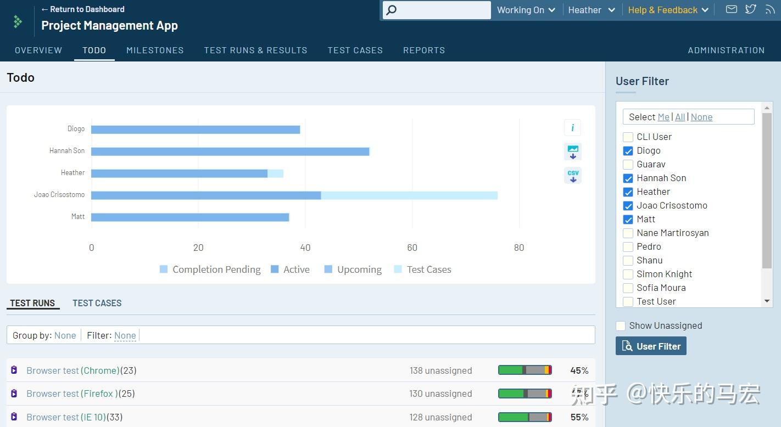
Task: Click the User Filter button
Action: point(651,346)
